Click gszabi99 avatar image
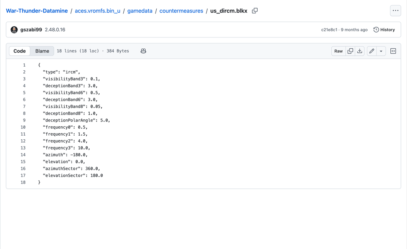407x249 pixels. 14,30
